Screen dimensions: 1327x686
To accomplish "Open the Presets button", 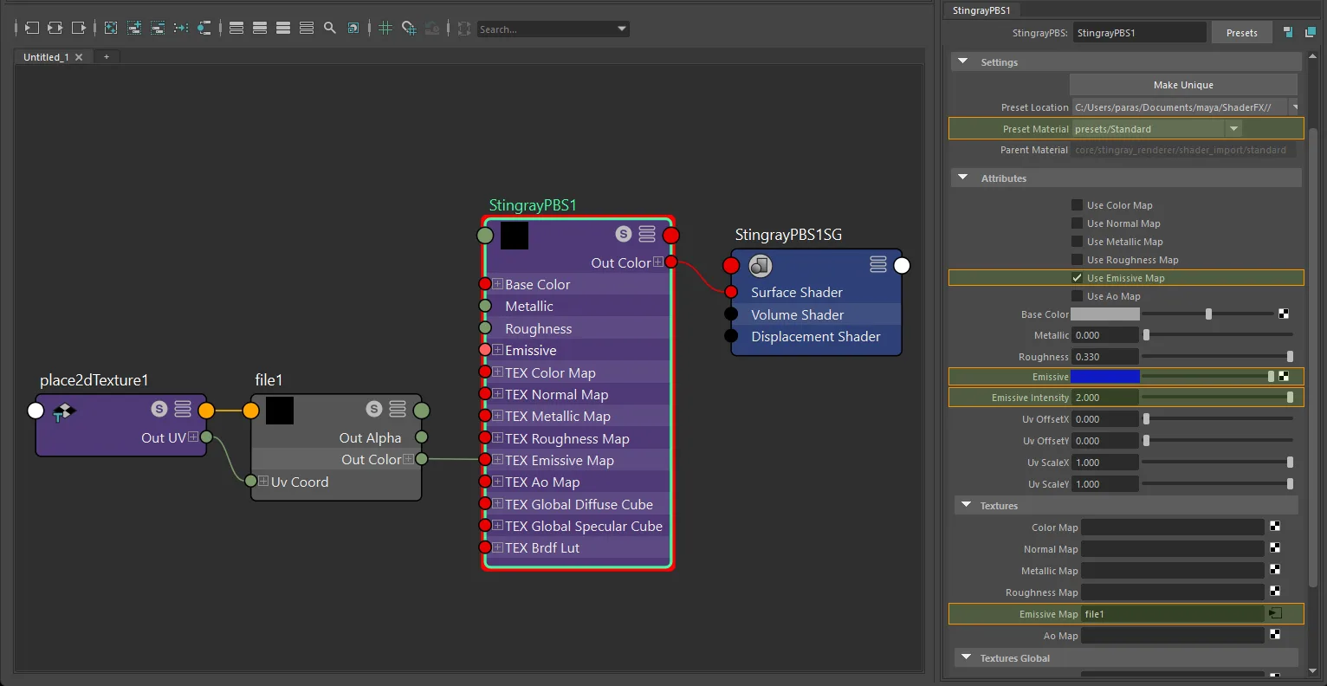I will tap(1241, 33).
